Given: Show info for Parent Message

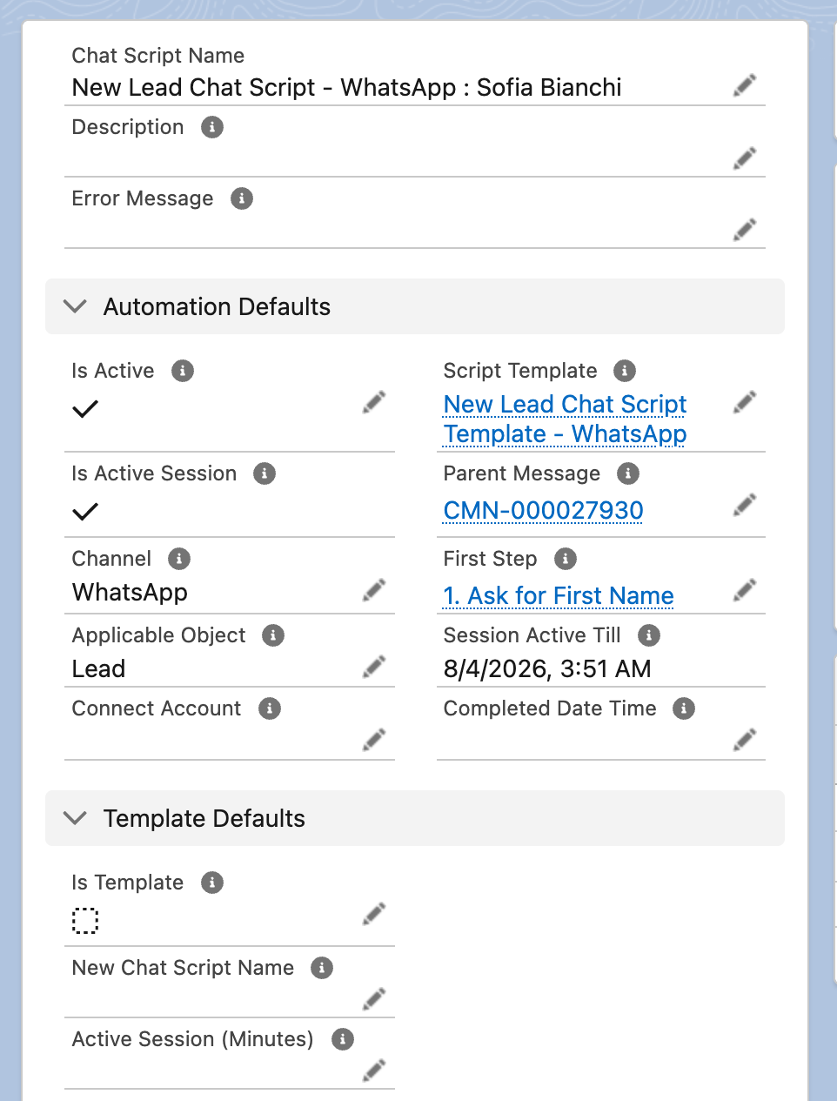Looking at the screenshot, I should point(628,473).
